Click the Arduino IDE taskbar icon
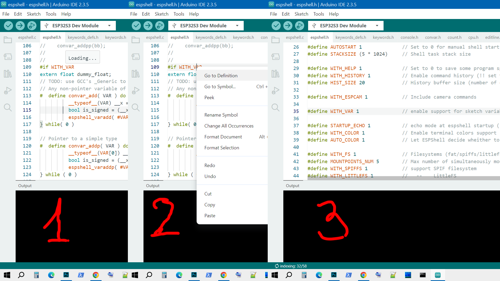 438,275
